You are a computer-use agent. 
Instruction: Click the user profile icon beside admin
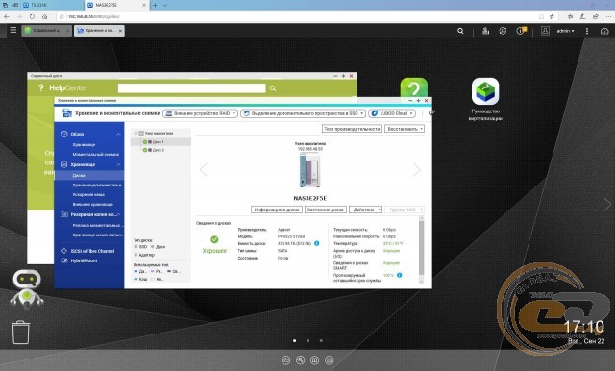tap(545, 31)
